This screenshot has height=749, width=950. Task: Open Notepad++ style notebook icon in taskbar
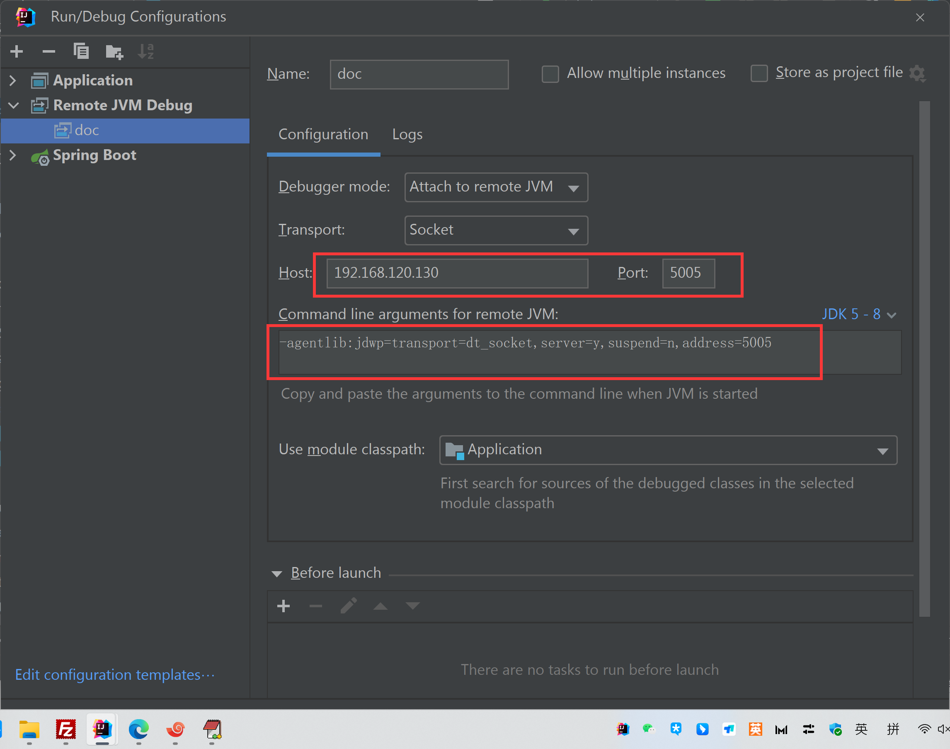(212, 729)
